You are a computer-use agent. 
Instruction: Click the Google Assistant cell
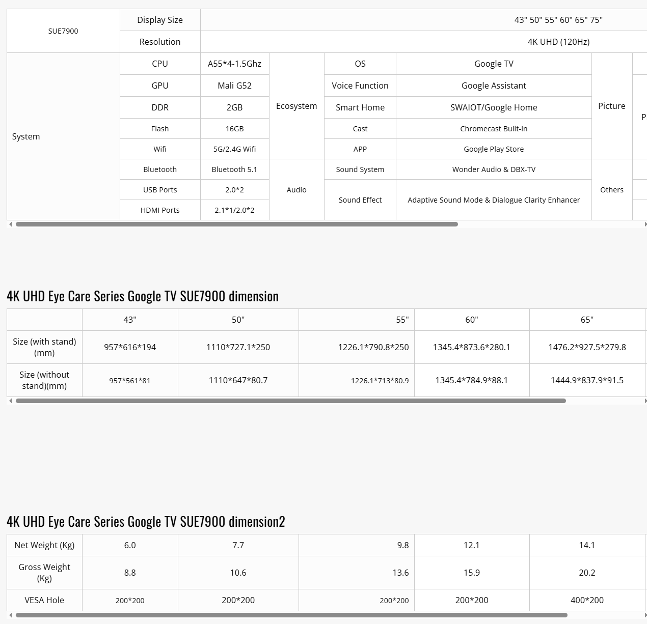click(x=494, y=86)
